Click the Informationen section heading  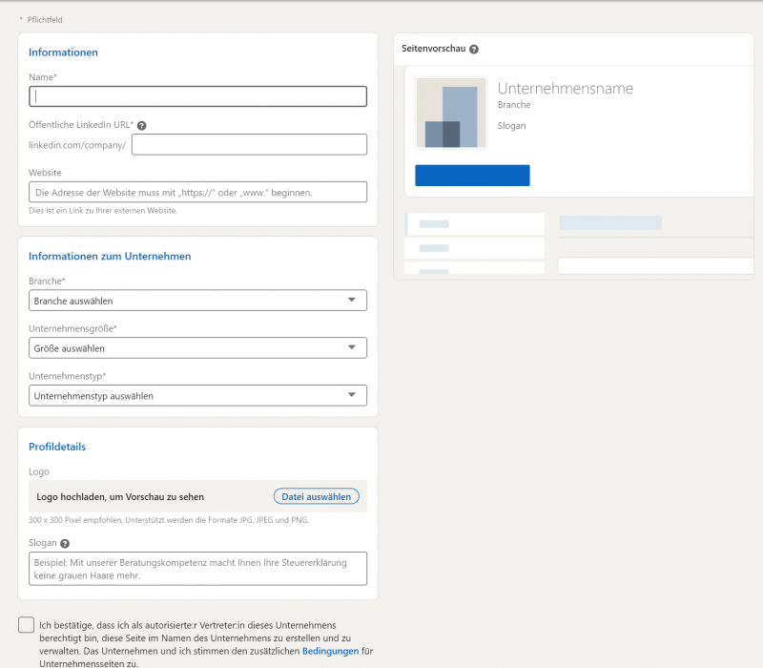coord(63,52)
